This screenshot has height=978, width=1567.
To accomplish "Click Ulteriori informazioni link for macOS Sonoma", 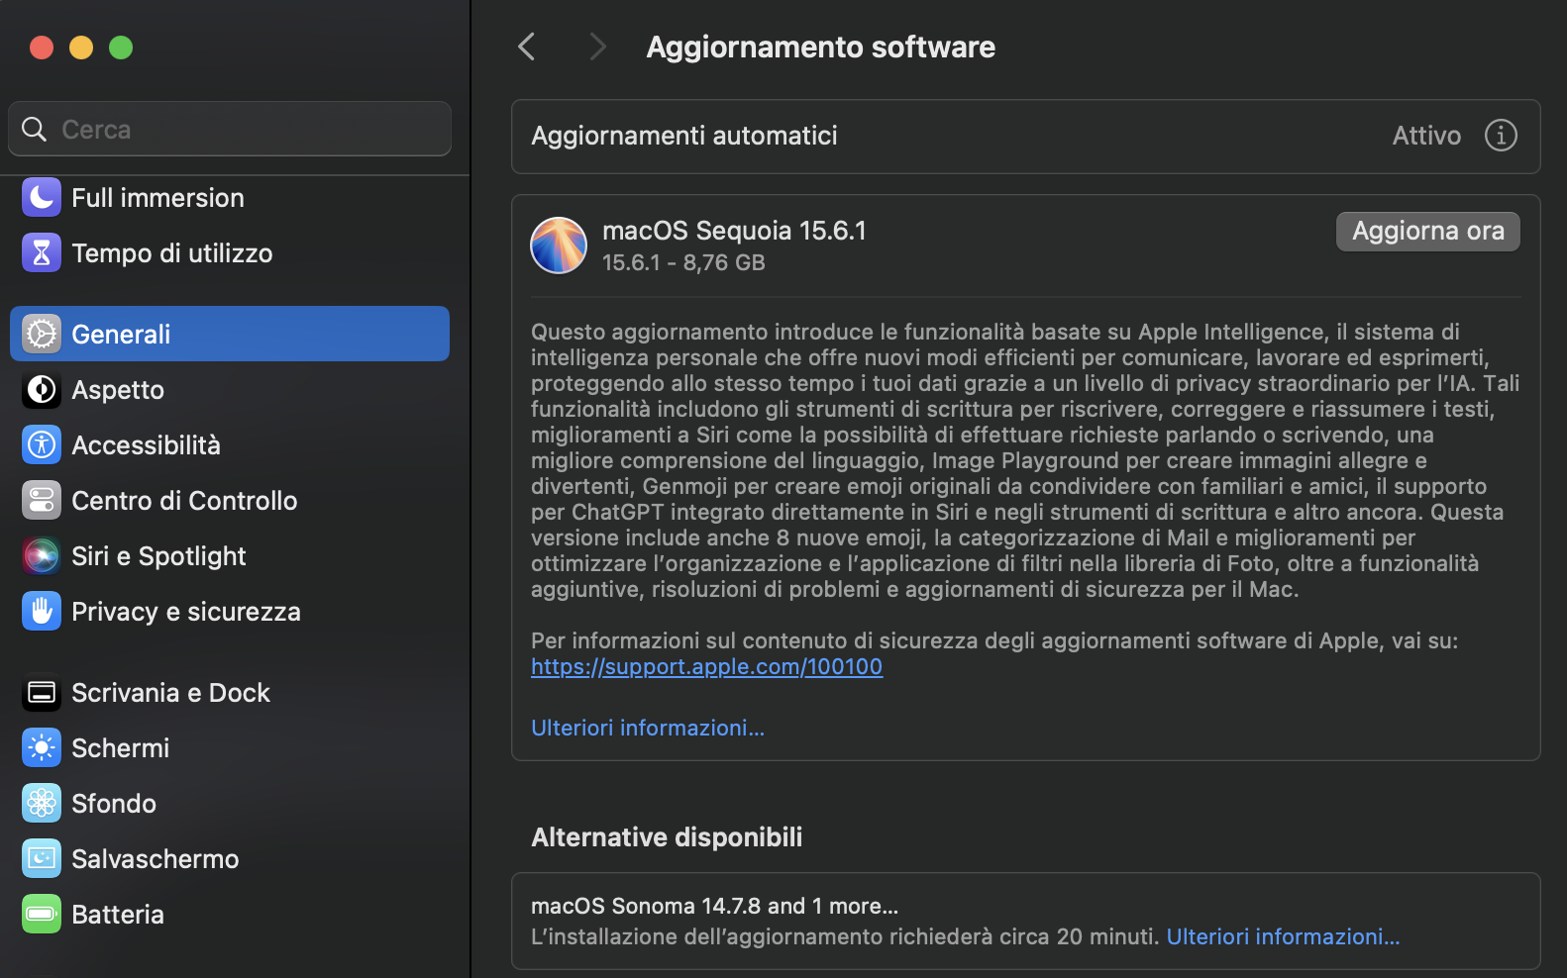I will click(1283, 936).
